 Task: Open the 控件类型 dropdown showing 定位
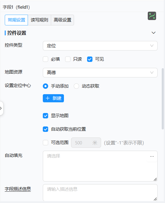pos(100,46)
